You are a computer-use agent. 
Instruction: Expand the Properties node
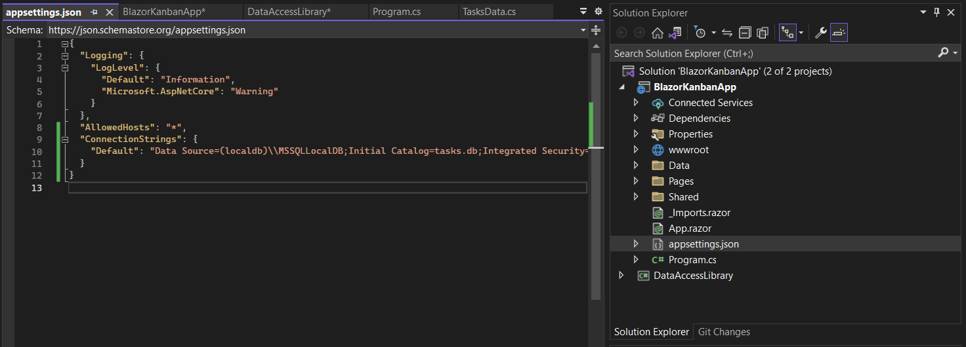(x=636, y=134)
